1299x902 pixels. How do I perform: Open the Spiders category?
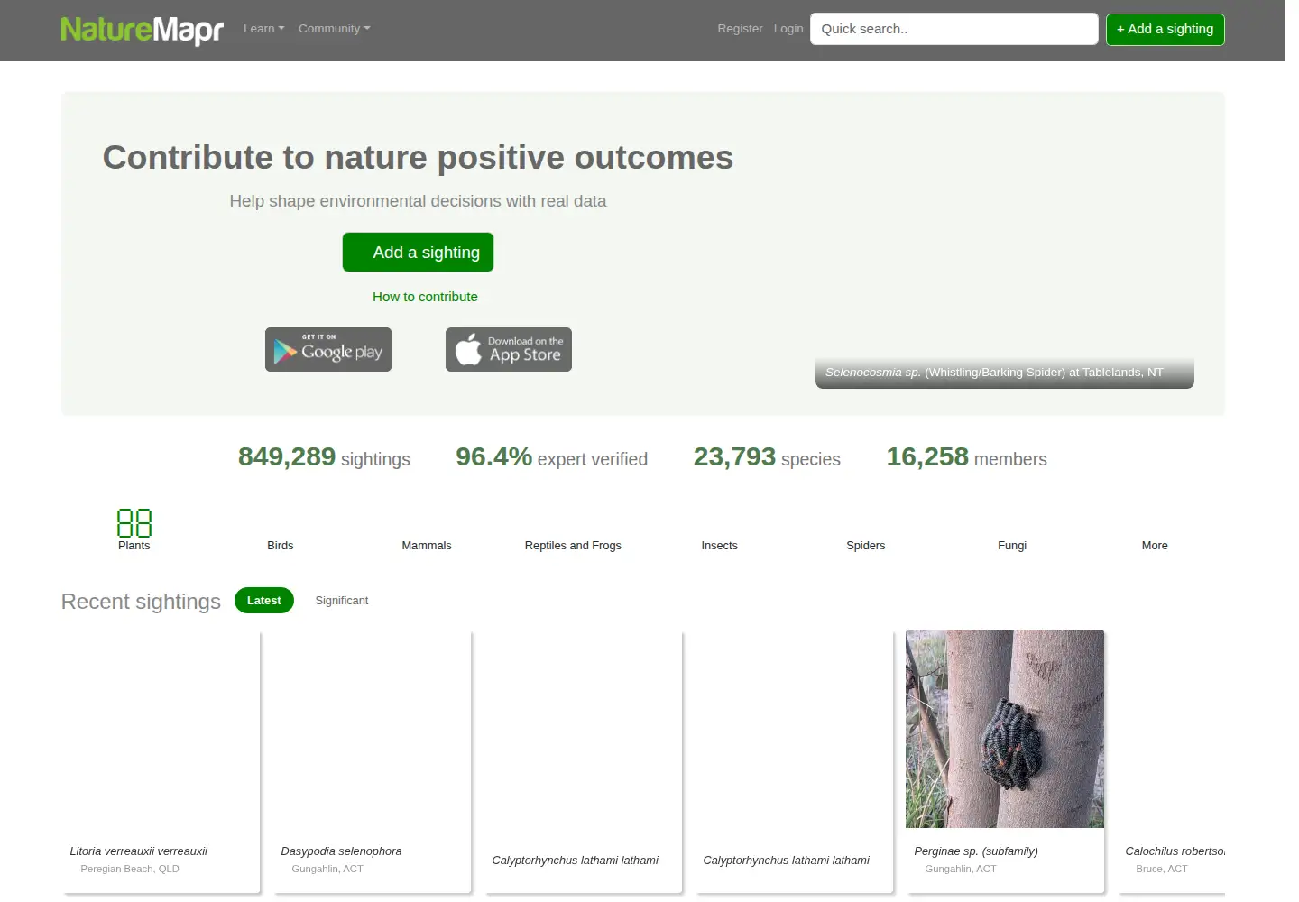(x=866, y=545)
